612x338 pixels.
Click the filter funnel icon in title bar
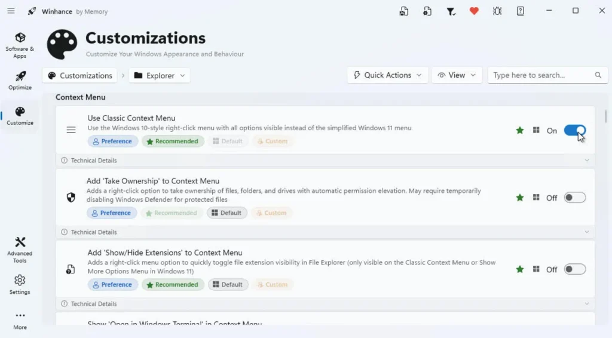(x=451, y=11)
